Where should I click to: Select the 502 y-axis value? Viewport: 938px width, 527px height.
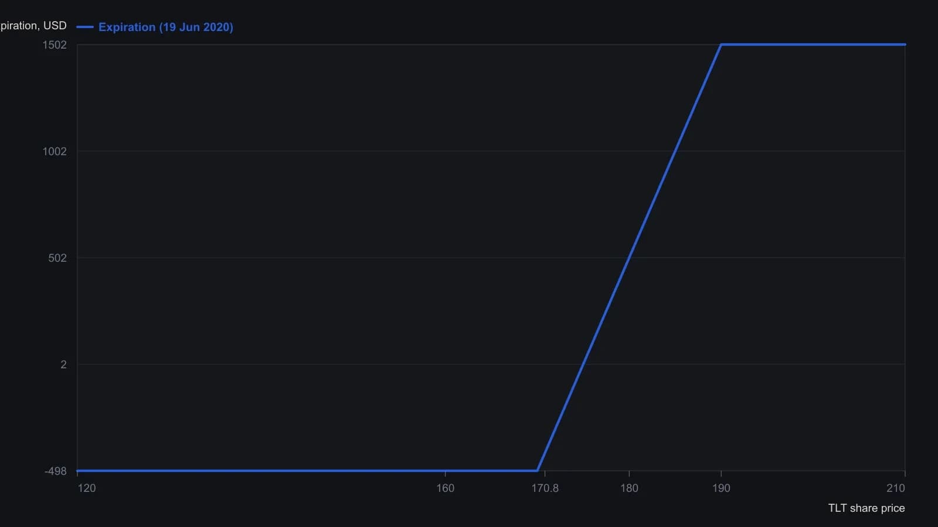coord(57,258)
